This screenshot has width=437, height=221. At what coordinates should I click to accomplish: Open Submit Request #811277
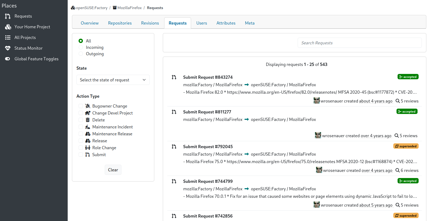click(207, 112)
